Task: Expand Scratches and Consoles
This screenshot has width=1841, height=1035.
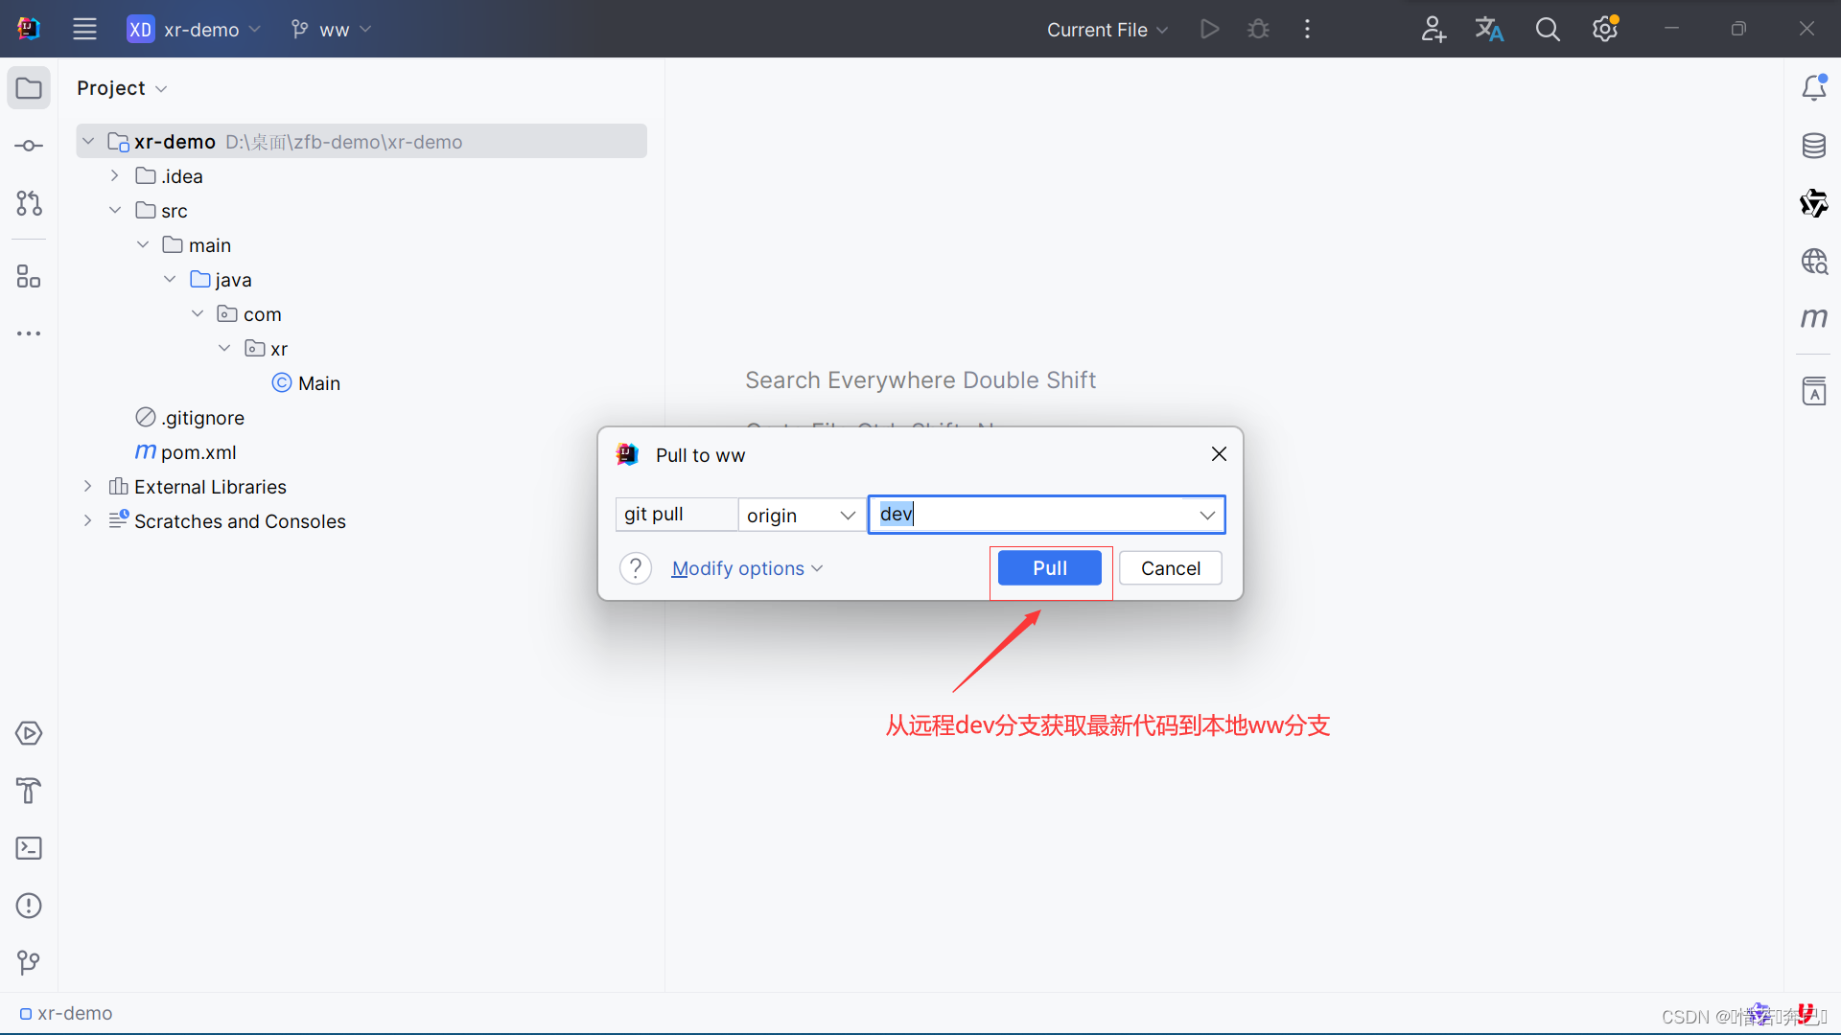Action: [x=88, y=521]
